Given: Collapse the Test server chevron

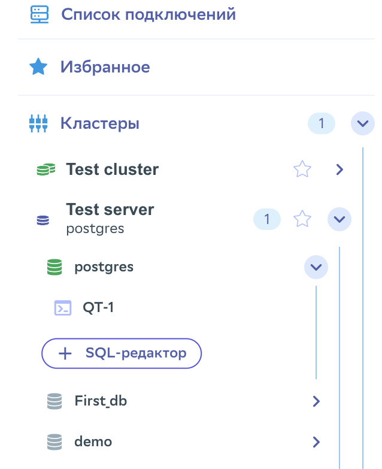Looking at the screenshot, I should coord(339,219).
